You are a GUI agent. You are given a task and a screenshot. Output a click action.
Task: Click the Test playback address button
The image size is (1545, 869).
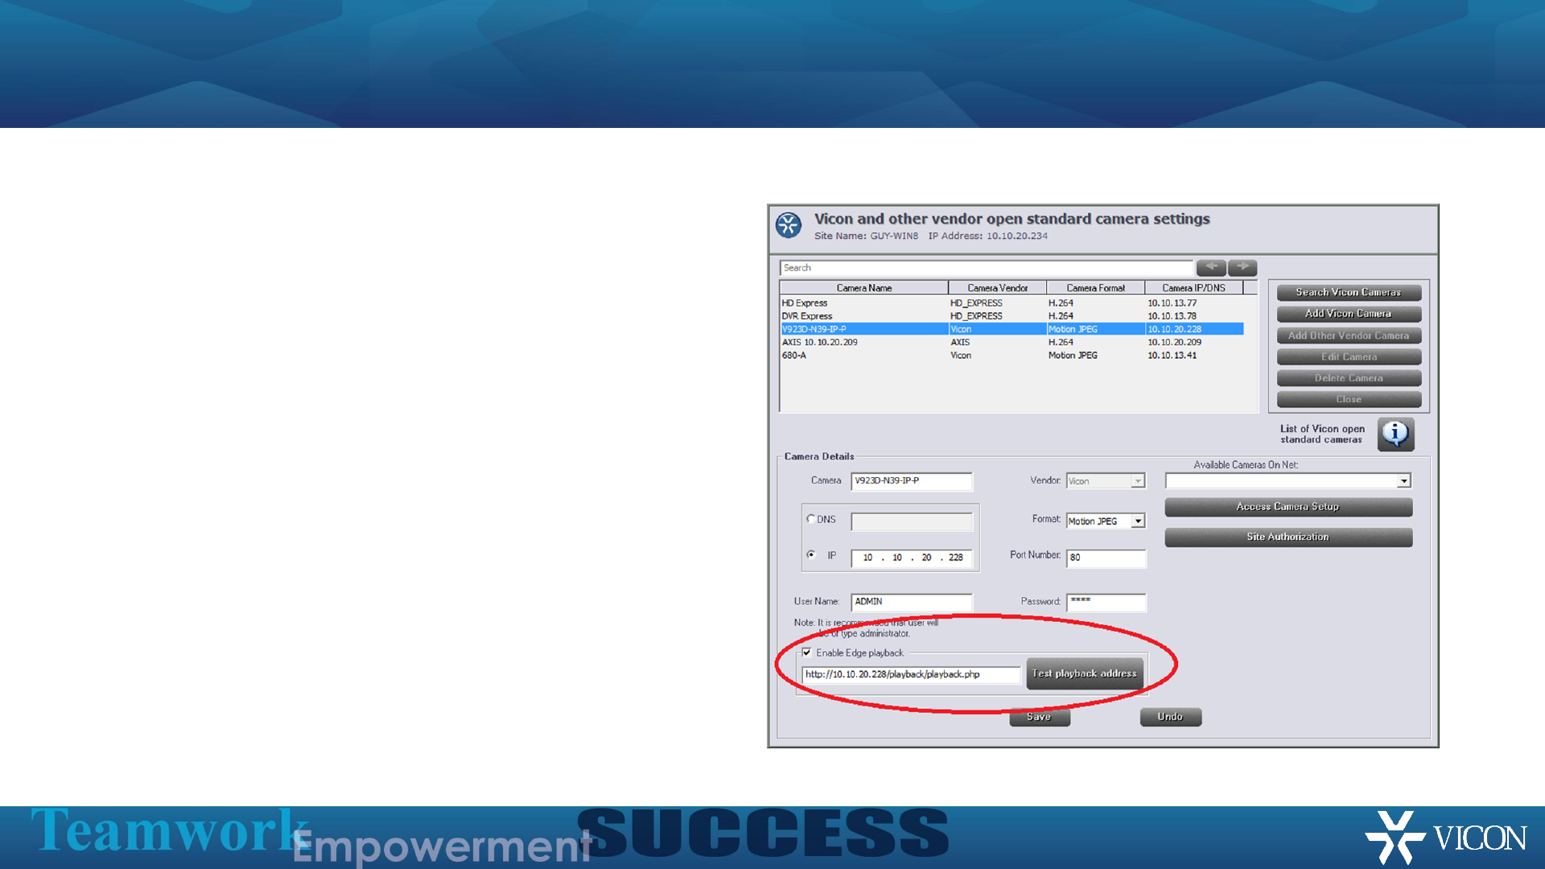tap(1084, 673)
